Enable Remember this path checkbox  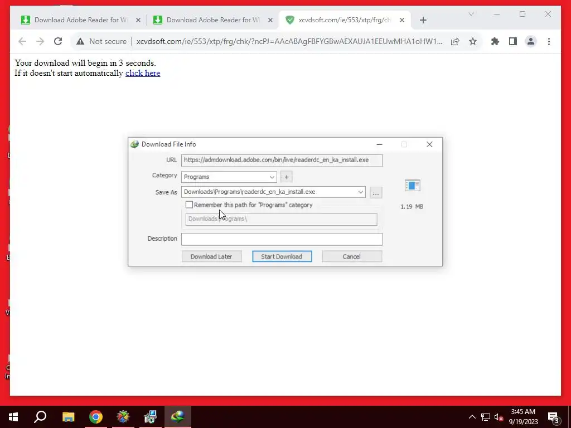189,205
